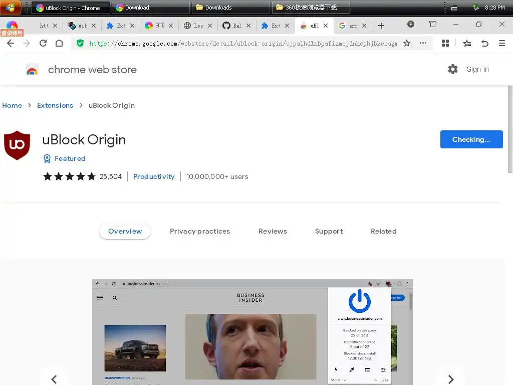This screenshot has height=385, width=513.
Task: Bookmark page with star icon
Action: point(407,43)
